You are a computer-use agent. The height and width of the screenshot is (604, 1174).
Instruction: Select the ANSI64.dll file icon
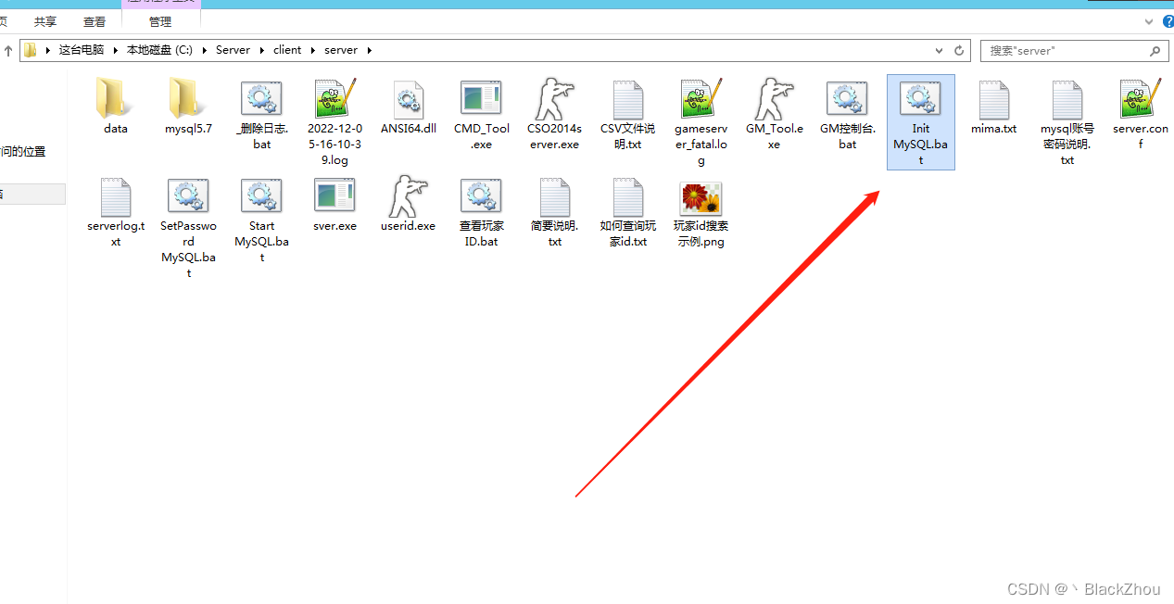tap(409, 99)
